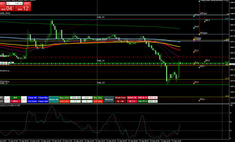235x142 pixels.
Task: Click the 0.01 lot field left of BUY
Action: tap(7, 99)
